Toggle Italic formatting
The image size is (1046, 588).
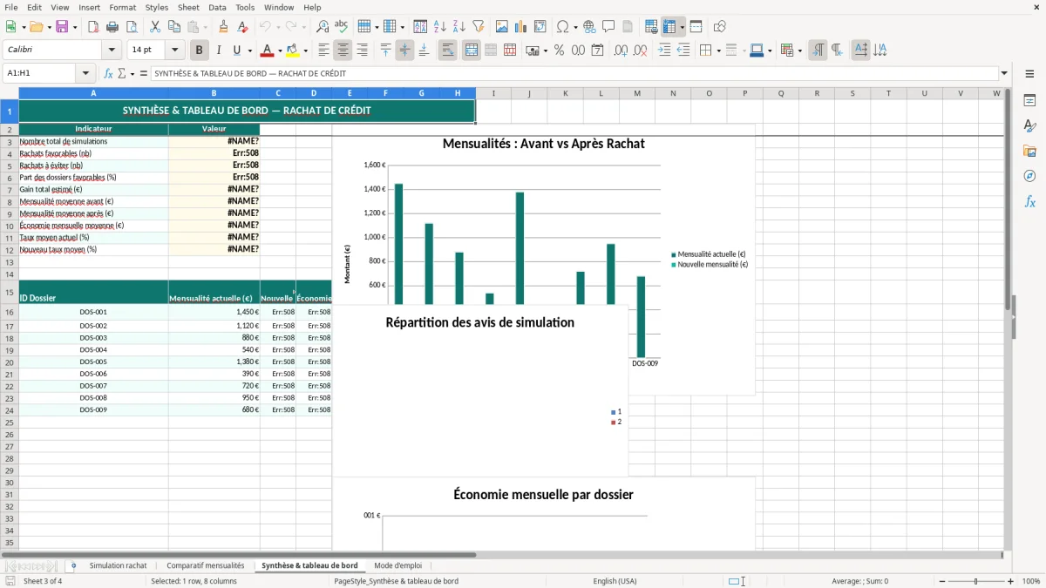tap(219, 51)
